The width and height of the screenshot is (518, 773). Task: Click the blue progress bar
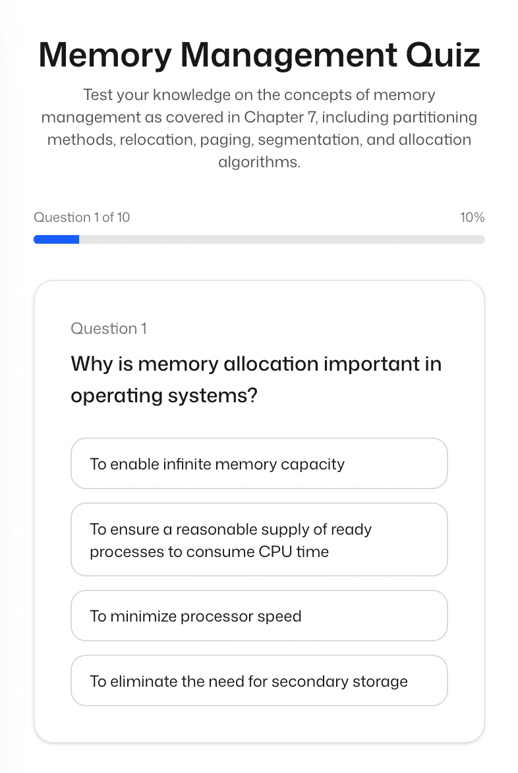coord(56,239)
